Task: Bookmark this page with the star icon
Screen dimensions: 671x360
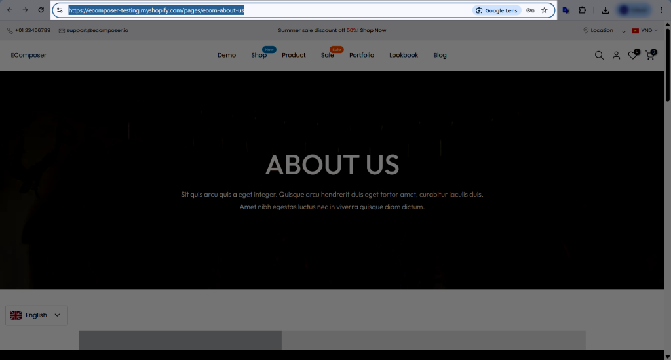Action: 545,10
